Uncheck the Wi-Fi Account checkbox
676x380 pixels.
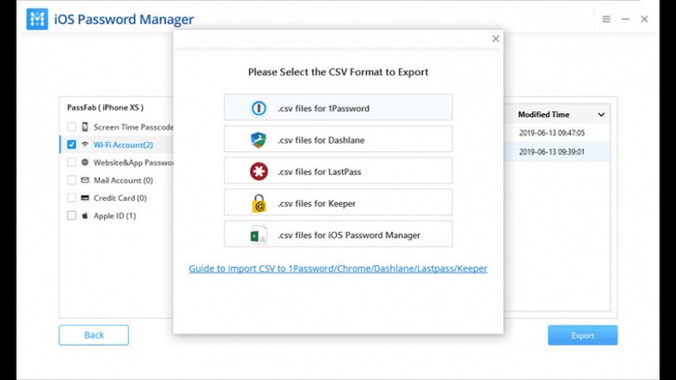pyautogui.click(x=71, y=145)
